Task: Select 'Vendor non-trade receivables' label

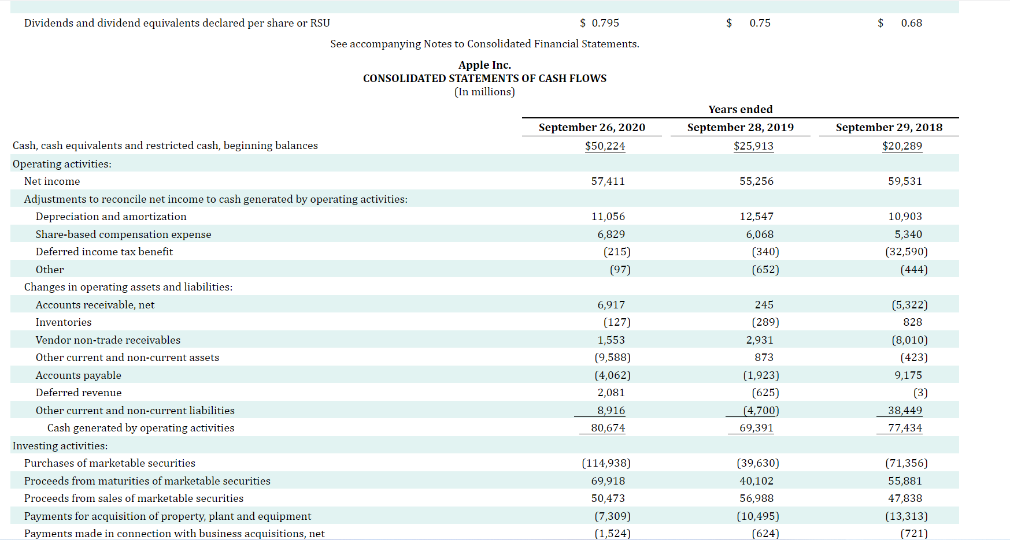Action: (108, 340)
